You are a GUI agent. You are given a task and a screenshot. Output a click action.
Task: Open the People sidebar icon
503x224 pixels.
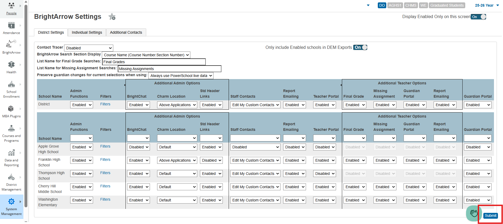pos(11,5)
